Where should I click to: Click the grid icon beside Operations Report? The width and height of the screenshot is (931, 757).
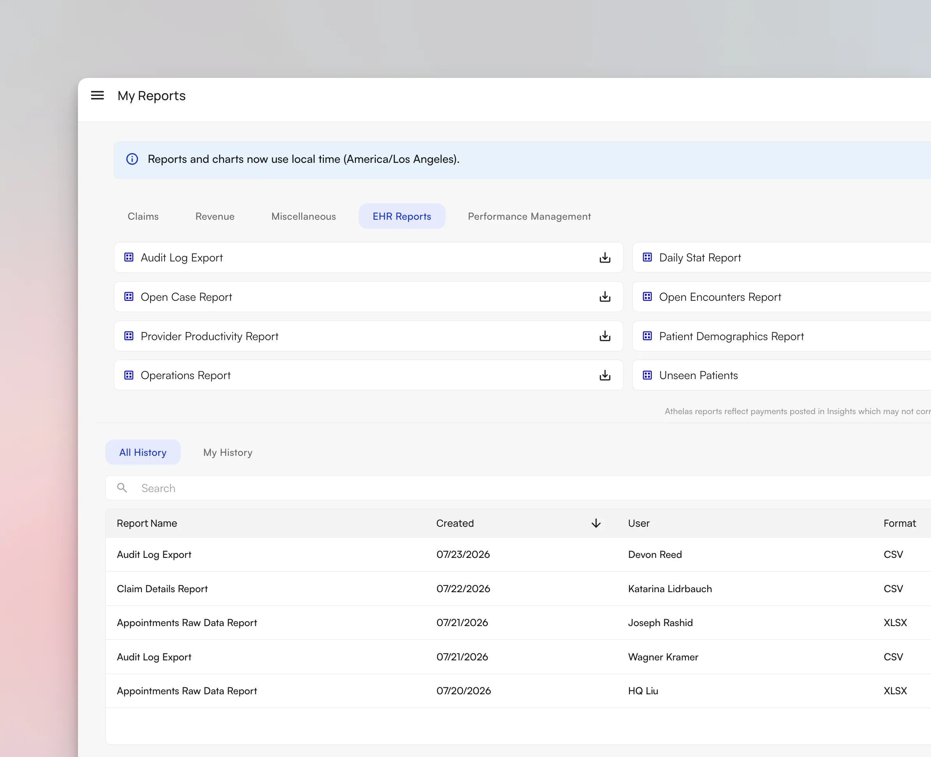pos(129,375)
